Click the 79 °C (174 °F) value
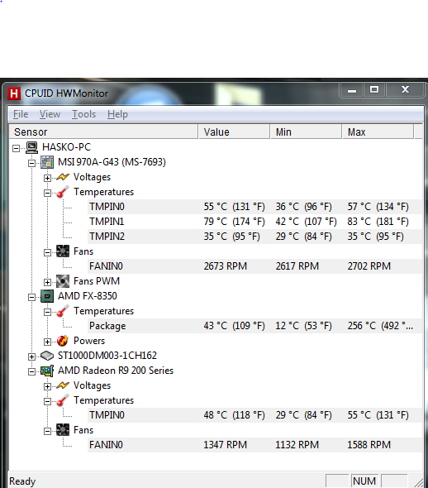This screenshot has height=488, width=428. pos(235,222)
